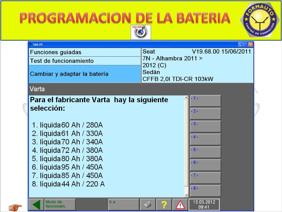Maximize the VAS-PC window

pyautogui.click(x=245, y=44)
